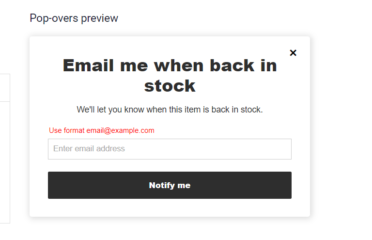Click the word 'preview' in the page title
372x240 pixels.
click(x=99, y=18)
